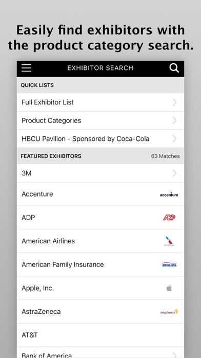This screenshot has height=358, width=201.
Task: Tap the American Family Insurance logo
Action: click(x=169, y=264)
